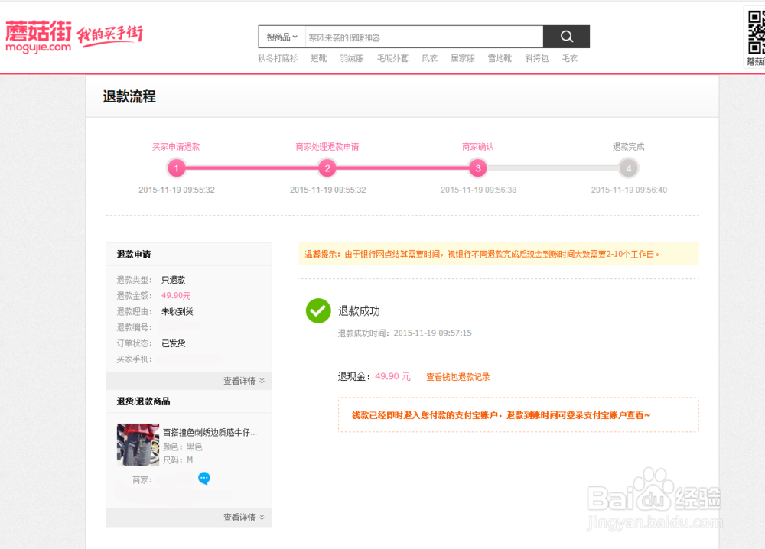Click step 3 商家确认 progress circle
This screenshot has width=765, height=549.
click(x=477, y=167)
